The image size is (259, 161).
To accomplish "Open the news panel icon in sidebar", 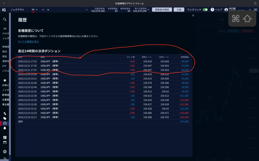I will pyautogui.click(x=5, y=138).
